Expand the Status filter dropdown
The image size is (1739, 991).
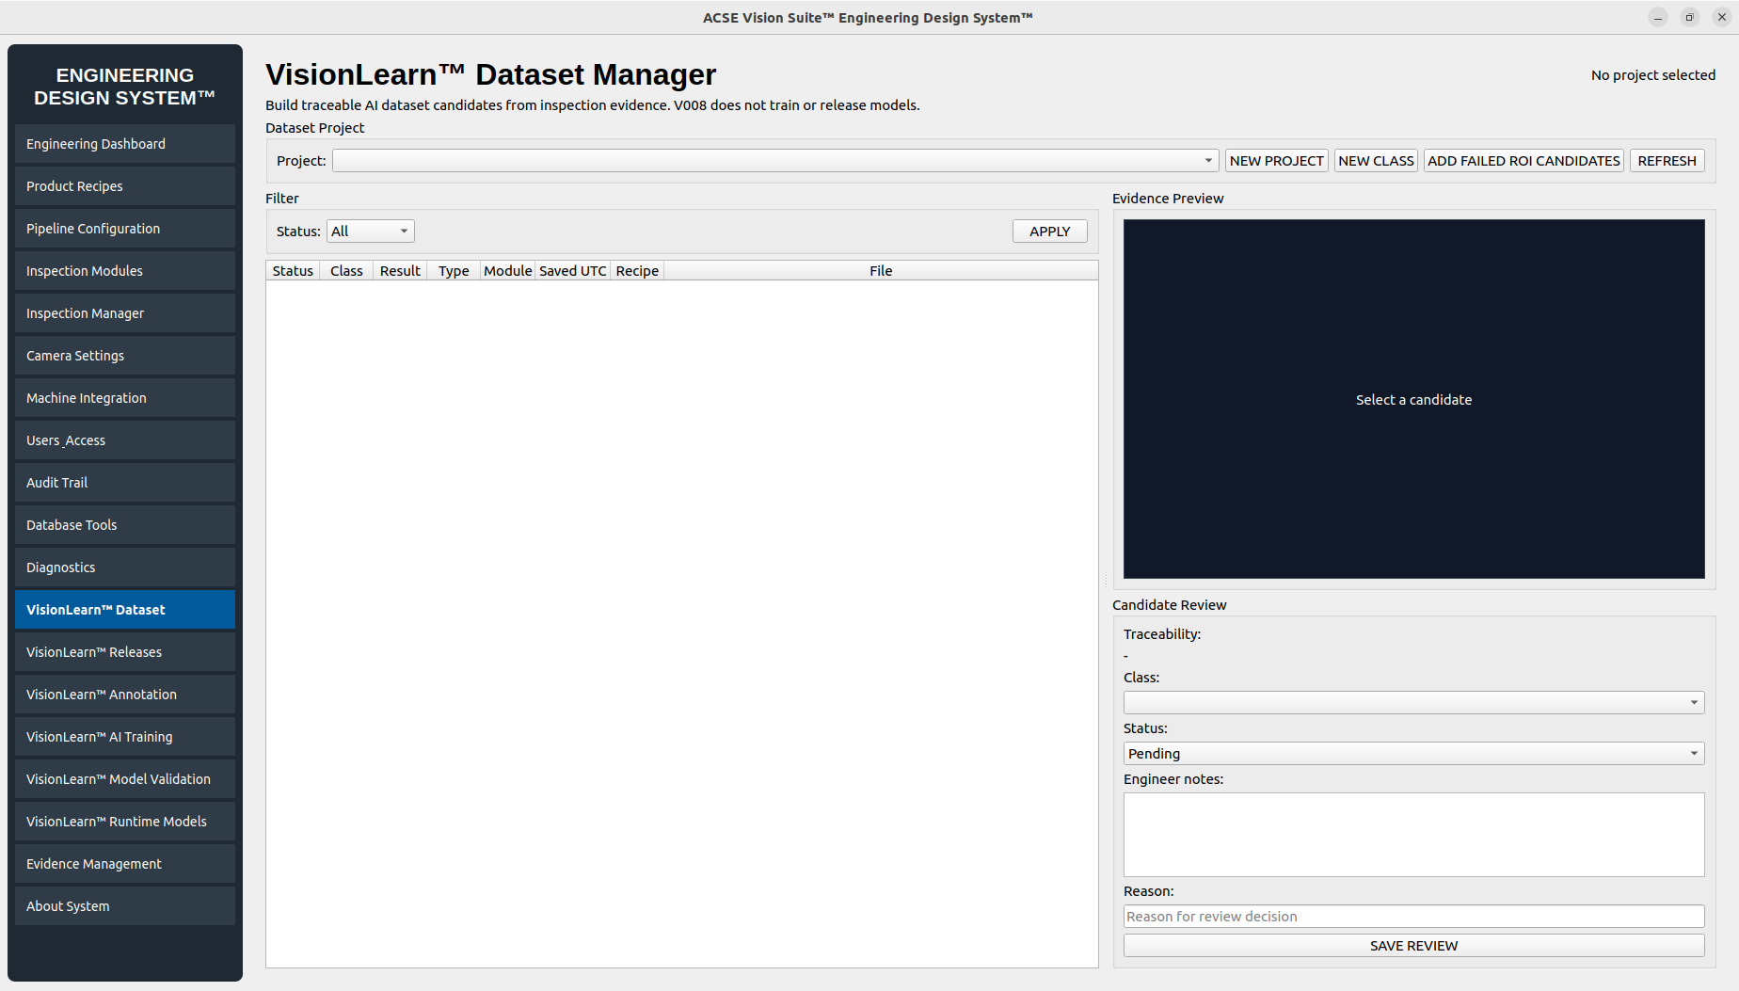click(370, 232)
